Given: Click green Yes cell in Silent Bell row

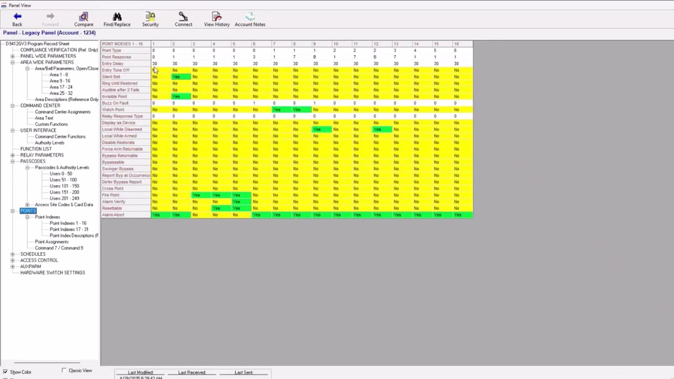Looking at the screenshot, I should pyautogui.click(x=181, y=77).
